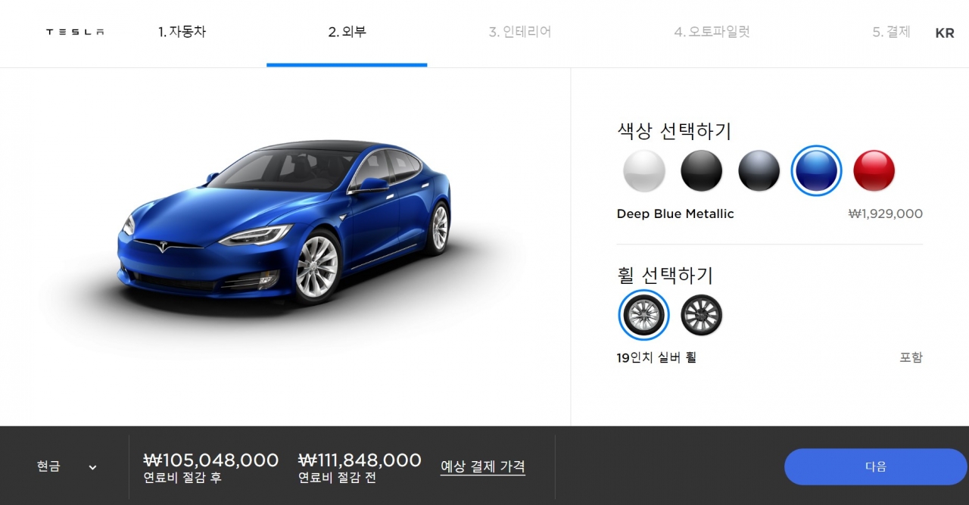Image resolution: width=969 pixels, height=505 pixels.
Task: Select Deep Blue Metallic paint swatch
Action: [x=817, y=170]
